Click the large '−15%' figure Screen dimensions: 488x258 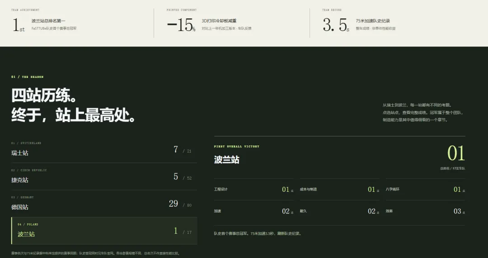(181, 25)
